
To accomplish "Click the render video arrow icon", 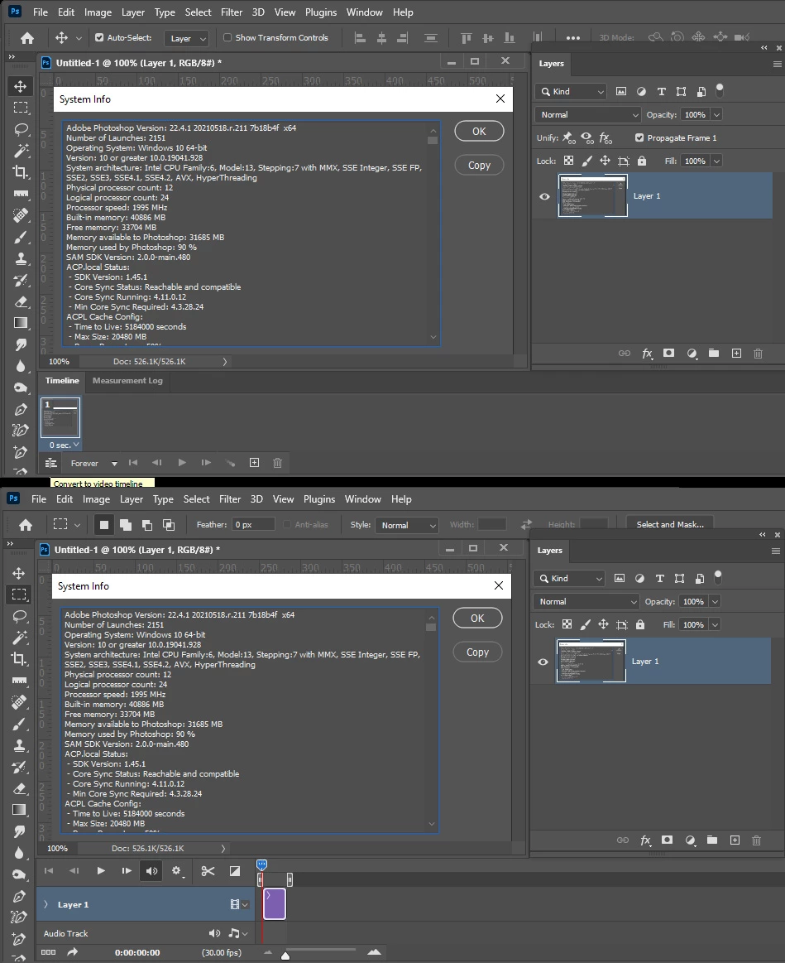I will click(x=73, y=952).
